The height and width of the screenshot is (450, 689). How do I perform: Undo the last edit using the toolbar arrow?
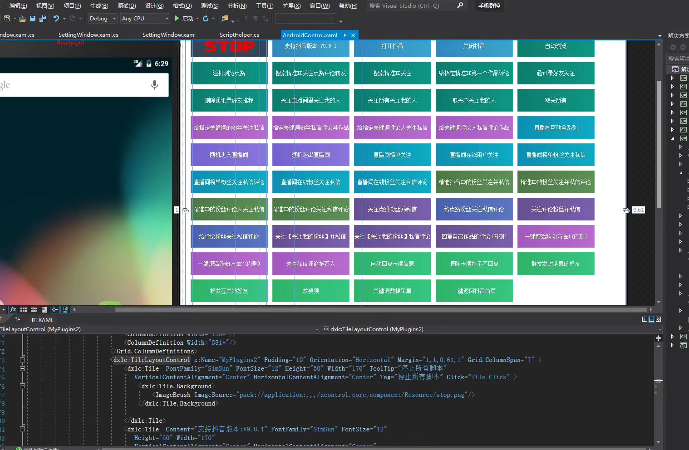pos(56,19)
